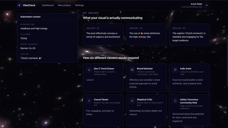Click the Indie Artist palette icon
228x128 pixels.
[175, 70]
